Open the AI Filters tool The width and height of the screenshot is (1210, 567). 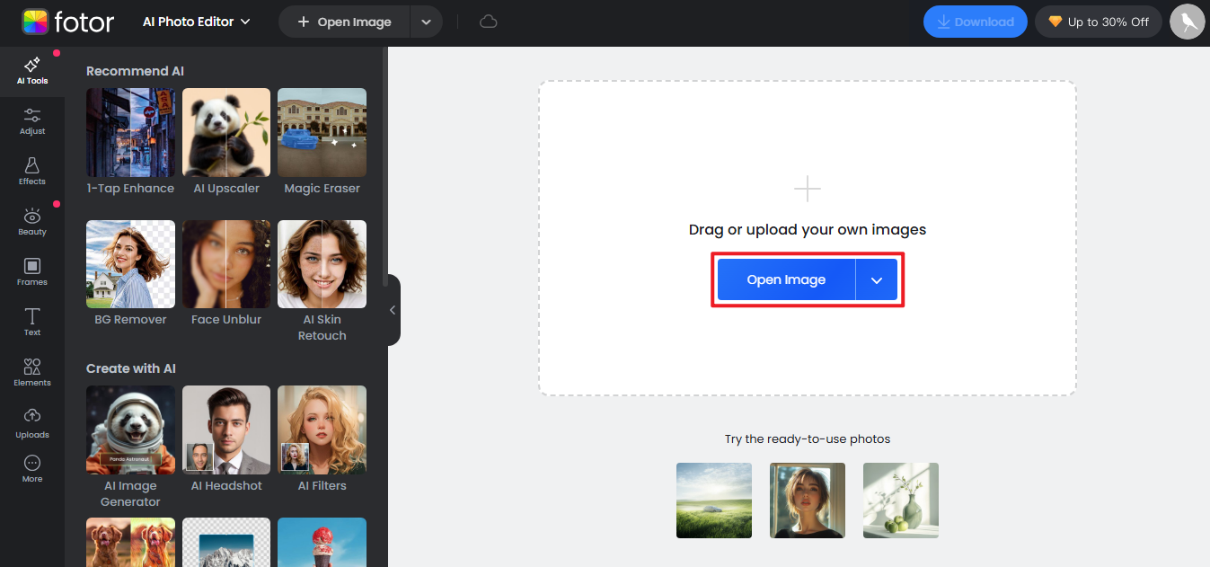click(x=322, y=439)
